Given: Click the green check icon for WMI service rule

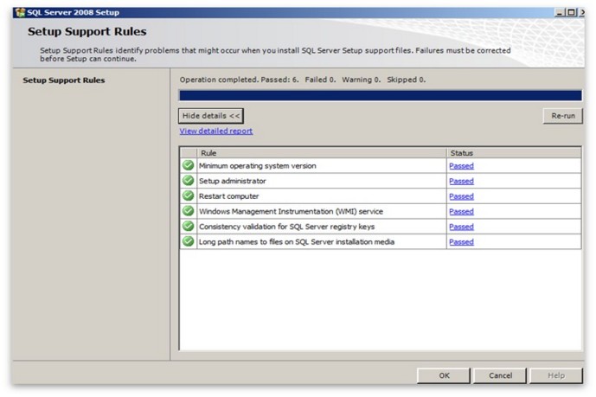Looking at the screenshot, I should click(x=189, y=211).
